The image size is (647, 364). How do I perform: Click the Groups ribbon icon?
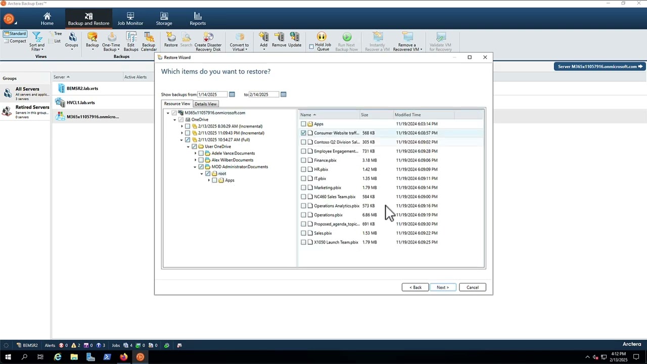(x=72, y=41)
